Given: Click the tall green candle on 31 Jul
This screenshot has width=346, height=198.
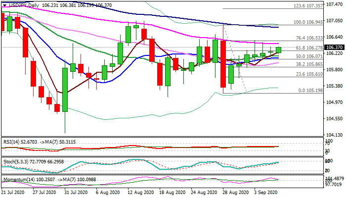Looking at the screenshot, I should tap(65, 90).
